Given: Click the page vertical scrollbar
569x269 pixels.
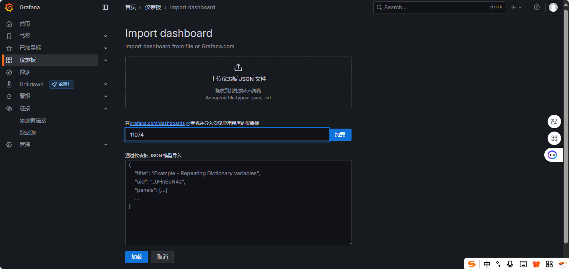Looking at the screenshot, I should coord(566,126).
